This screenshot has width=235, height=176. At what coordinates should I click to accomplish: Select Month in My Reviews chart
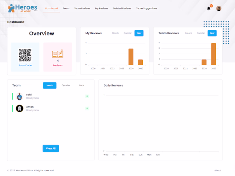pyautogui.click(x=115, y=33)
